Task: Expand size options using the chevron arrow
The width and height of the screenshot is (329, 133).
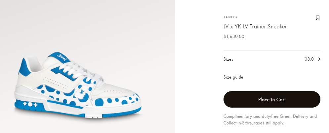Action: 319,59
